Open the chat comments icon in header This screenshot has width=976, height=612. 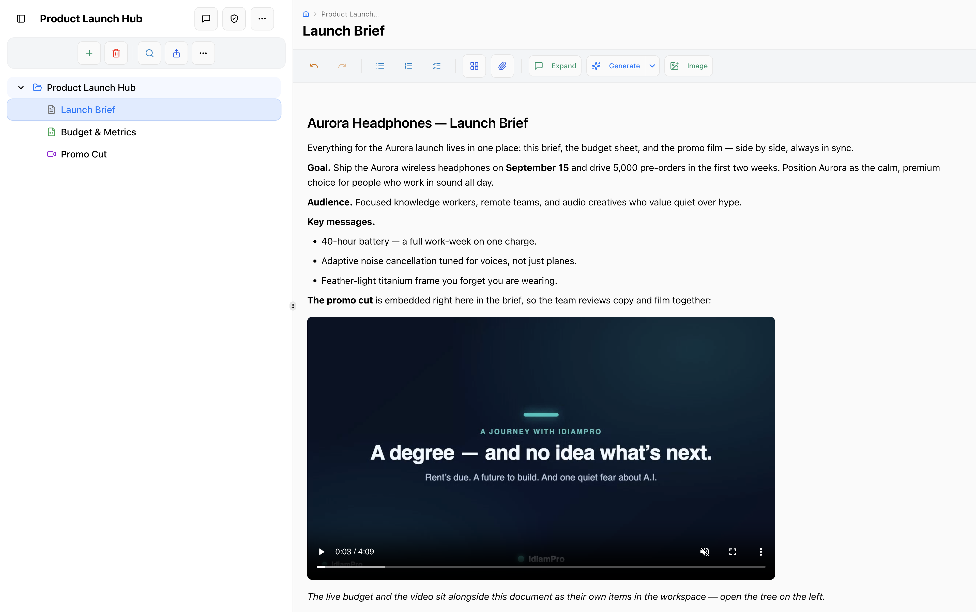coord(206,19)
